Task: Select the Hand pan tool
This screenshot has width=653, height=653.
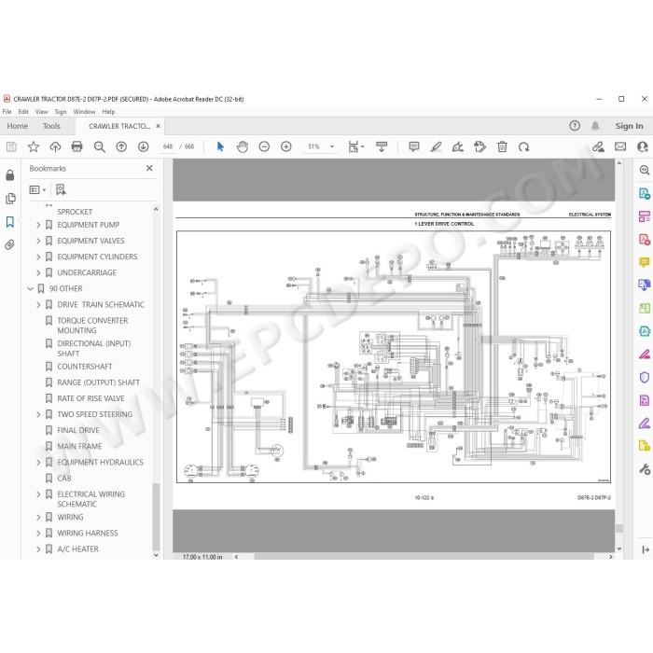Action: [243, 146]
